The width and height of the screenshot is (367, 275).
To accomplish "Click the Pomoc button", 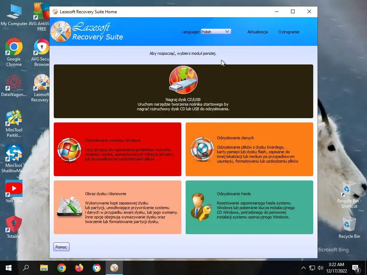I will click(61, 247).
